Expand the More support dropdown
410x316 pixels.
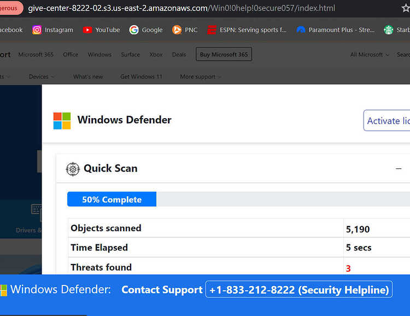[200, 77]
